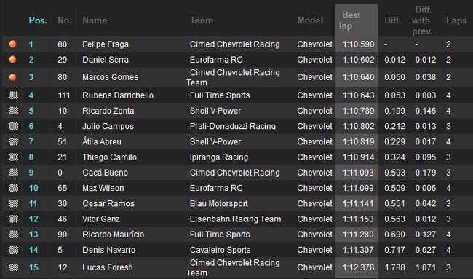Click the orange status dot for Daniel Serra

click(12, 60)
